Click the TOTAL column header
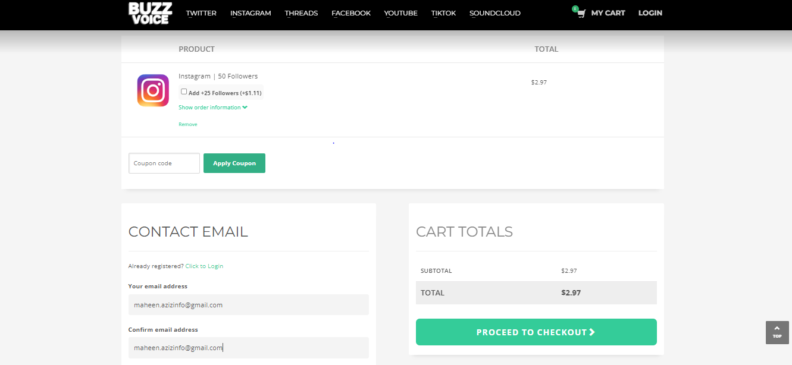Screen dimensions: 792x365 pyautogui.click(x=546, y=49)
